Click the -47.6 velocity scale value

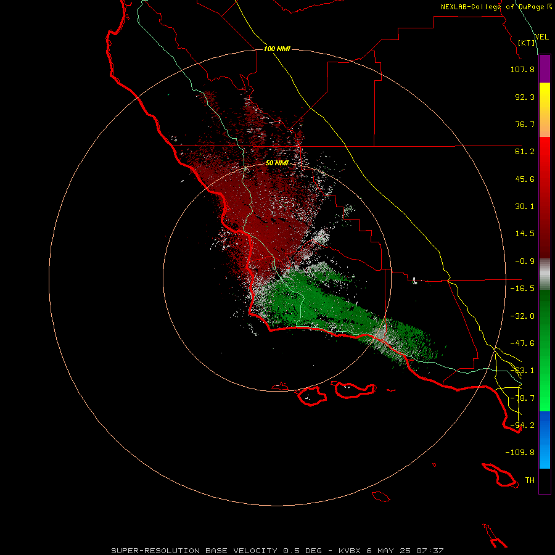(522, 343)
